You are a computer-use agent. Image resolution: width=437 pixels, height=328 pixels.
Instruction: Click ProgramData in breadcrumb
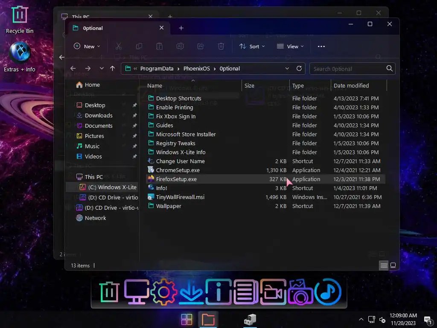(157, 69)
